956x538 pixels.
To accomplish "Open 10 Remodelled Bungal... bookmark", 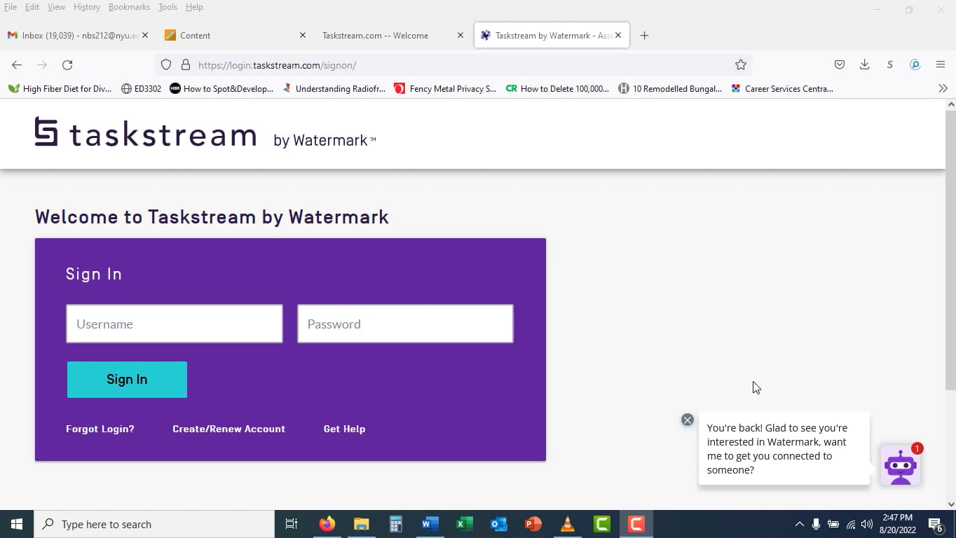I will [x=670, y=88].
